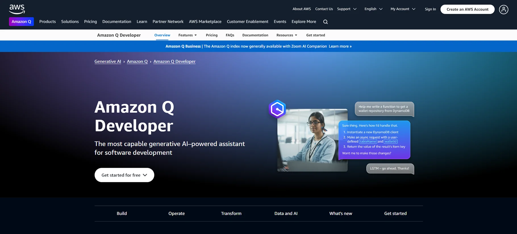
Task: Open the Resources dropdown
Action: [x=287, y=35]
